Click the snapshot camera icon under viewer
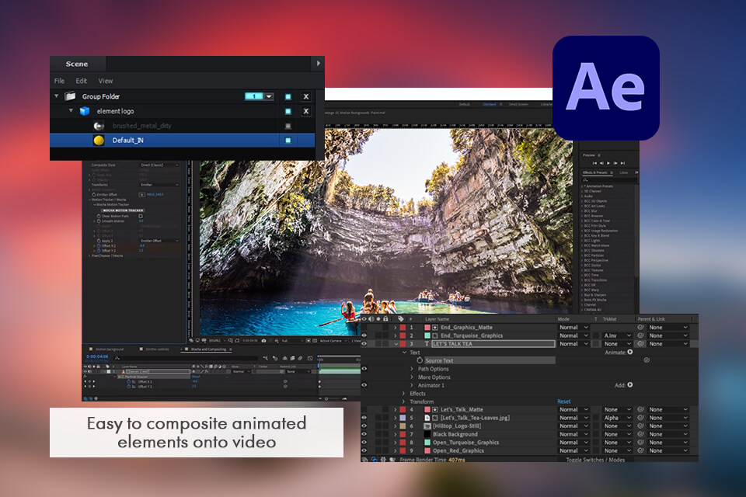746x497 pixels. (x=263, y=341)
